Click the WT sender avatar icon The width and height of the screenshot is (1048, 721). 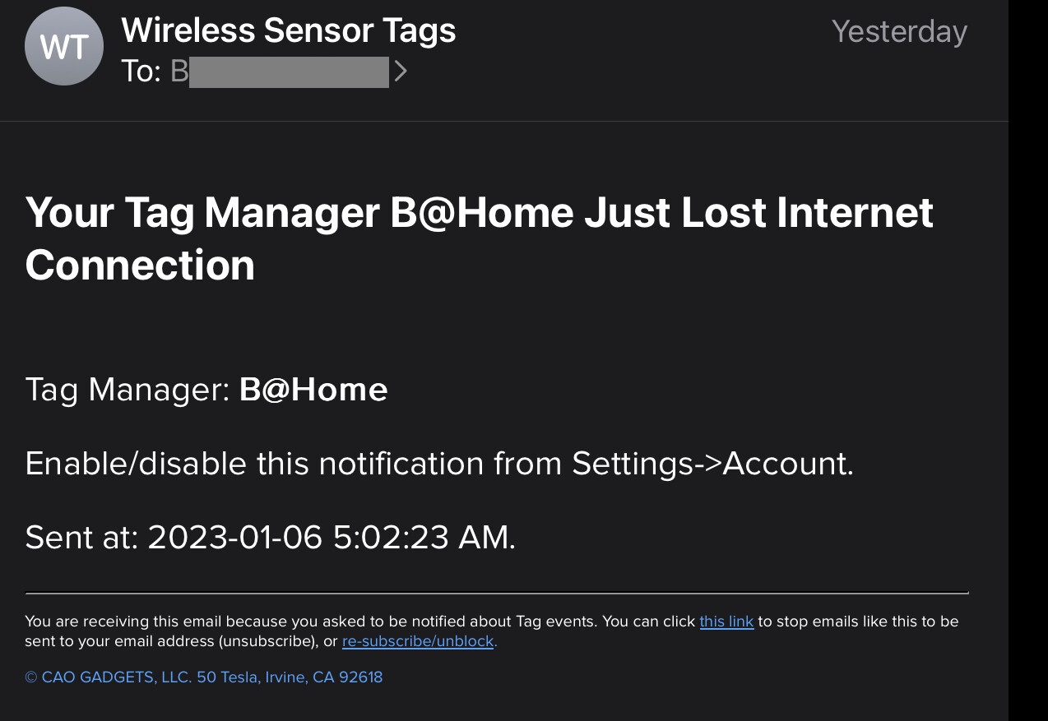(64, 47)
